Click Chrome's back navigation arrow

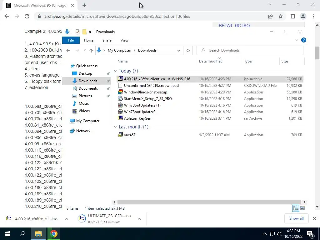point(7,16)
